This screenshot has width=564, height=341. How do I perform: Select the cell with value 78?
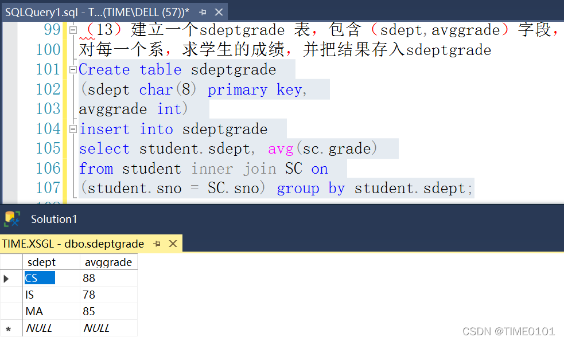pyautogui.click(x=108, y=295)
